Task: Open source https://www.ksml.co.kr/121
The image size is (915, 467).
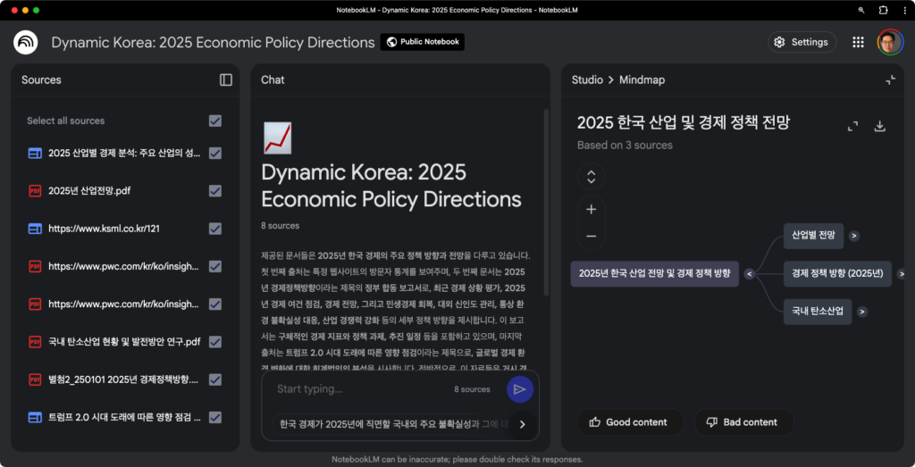Action: [104, 229]
